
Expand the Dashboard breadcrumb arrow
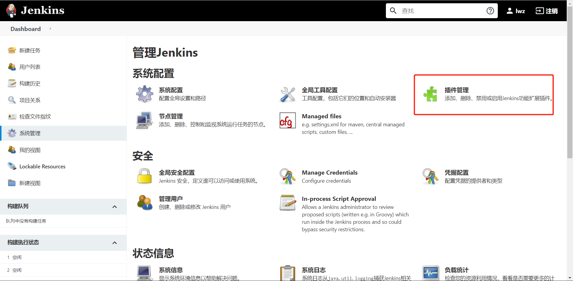coord(50,29)
